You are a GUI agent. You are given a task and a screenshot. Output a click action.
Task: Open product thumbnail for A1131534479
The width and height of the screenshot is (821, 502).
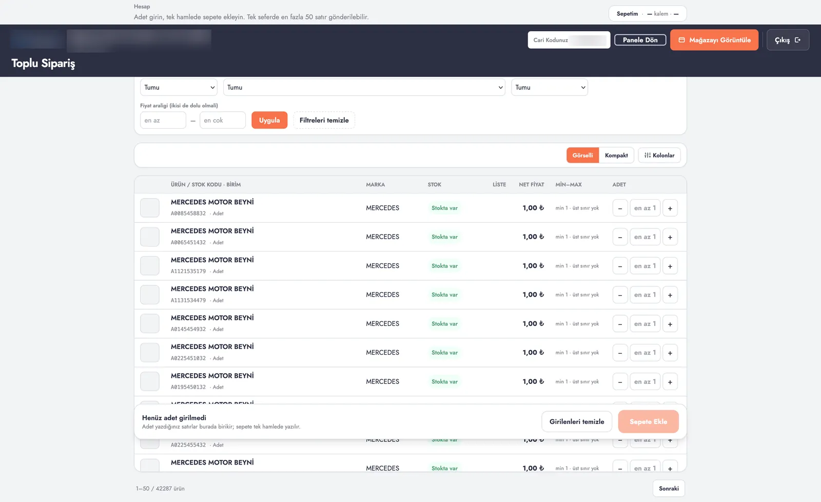[150, 295]
